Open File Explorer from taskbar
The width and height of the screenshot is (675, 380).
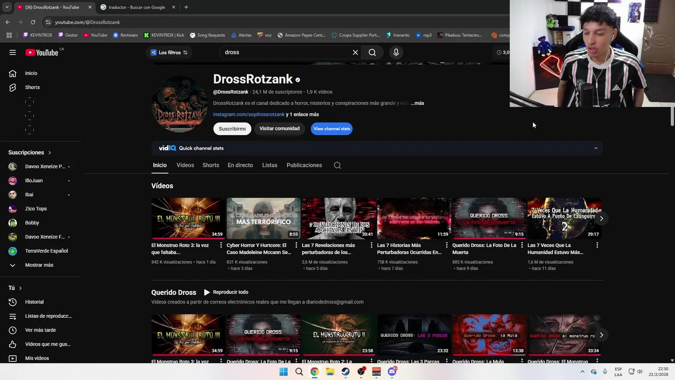pos(330,372)
